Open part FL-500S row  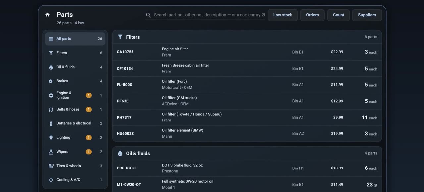pyautogui.click(x=247, y=85)
